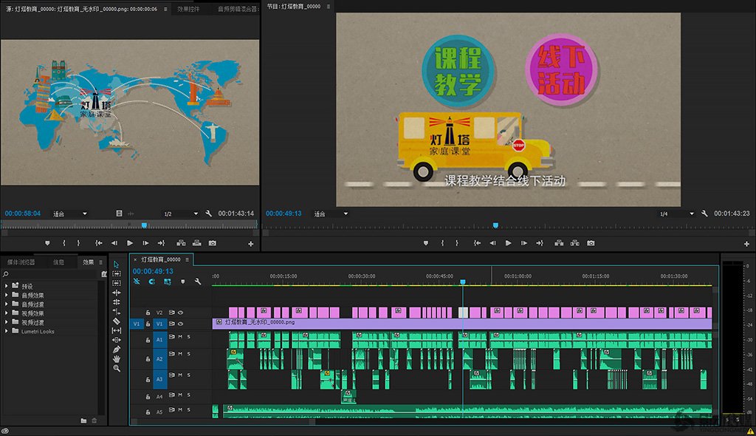756x436 pixels.
Task: Expand the Lumetri Looks folder
Action: coord(7,331)
